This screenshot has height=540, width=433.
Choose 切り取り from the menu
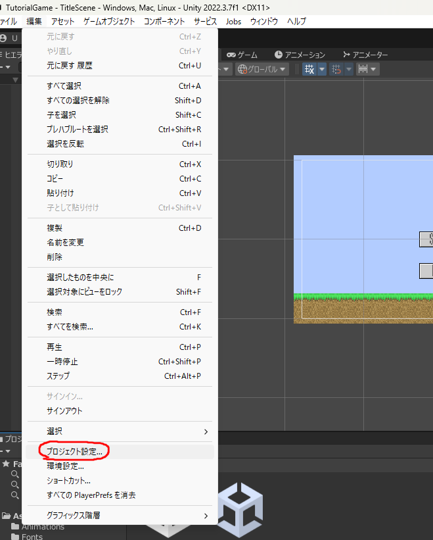point(120,164)
